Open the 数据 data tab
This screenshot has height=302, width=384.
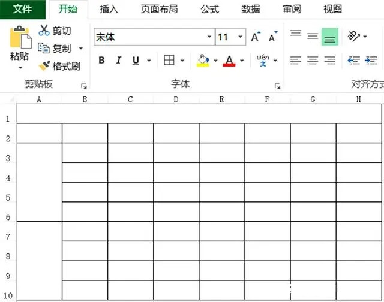(x=251, y=10)
